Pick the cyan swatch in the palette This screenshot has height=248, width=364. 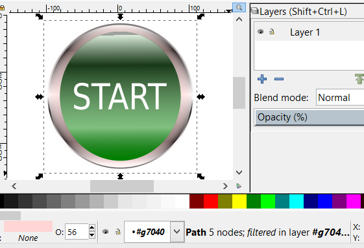click(x=297, y=201)
